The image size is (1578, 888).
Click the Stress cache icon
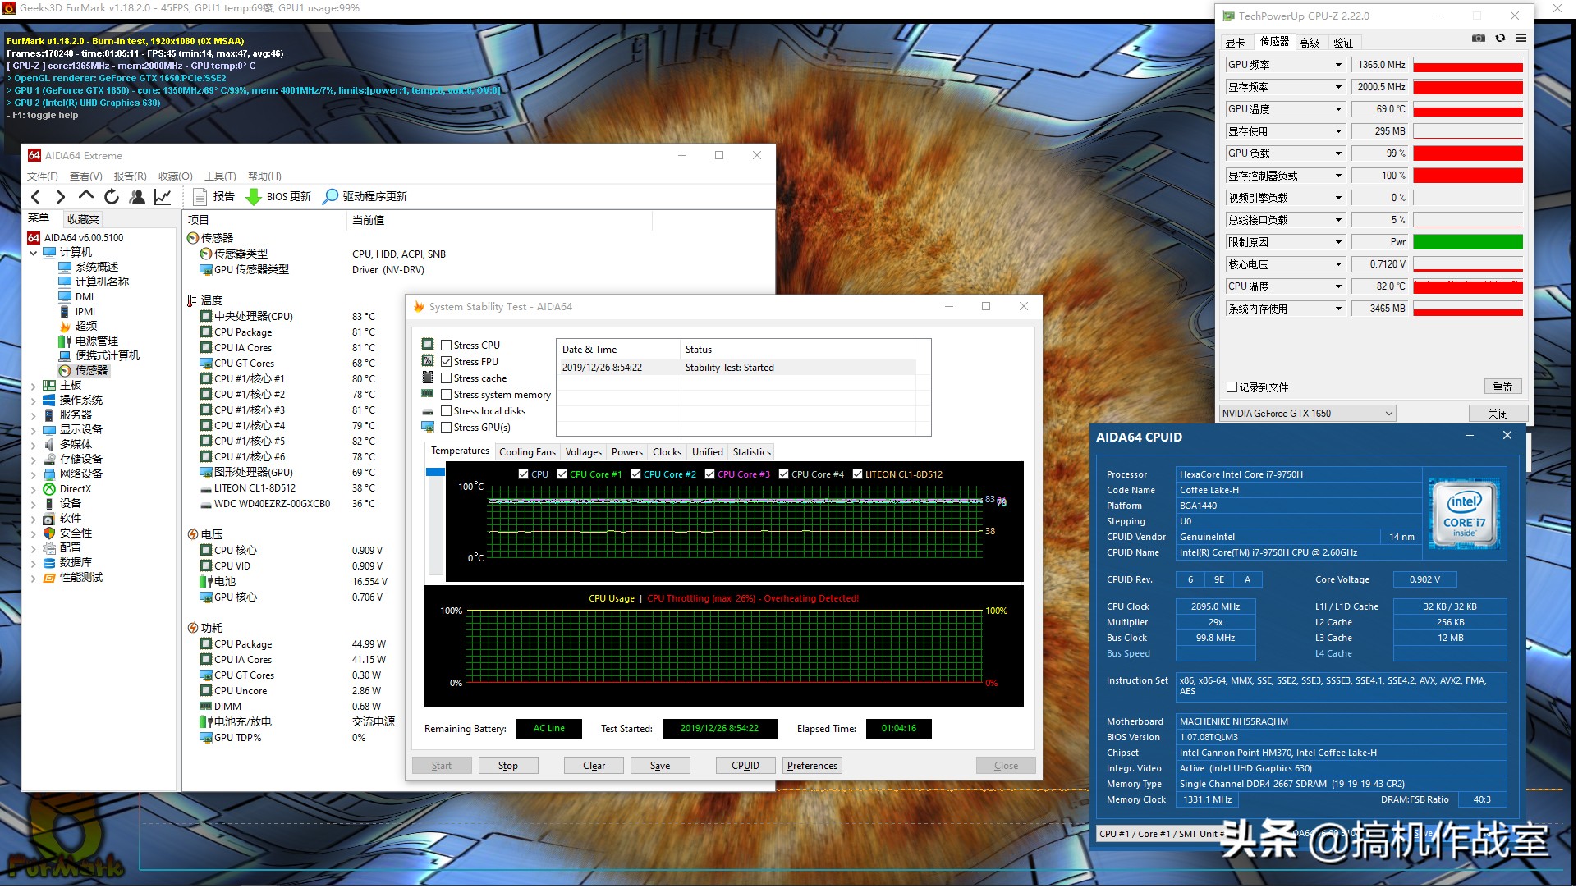(x=428, y=378)
